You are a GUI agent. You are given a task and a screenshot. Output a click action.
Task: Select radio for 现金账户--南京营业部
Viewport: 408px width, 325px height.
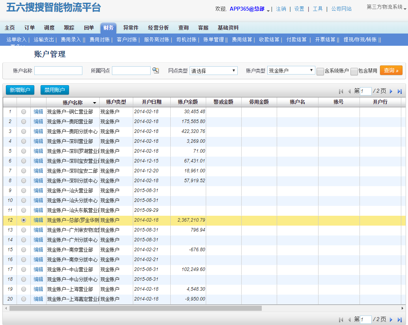(x=24, y=250)
